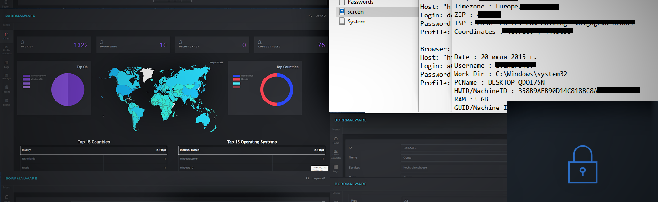Click search magnifier in bottom-left panel header
This screenshot has width=658, height=202.
pos(308,179)
